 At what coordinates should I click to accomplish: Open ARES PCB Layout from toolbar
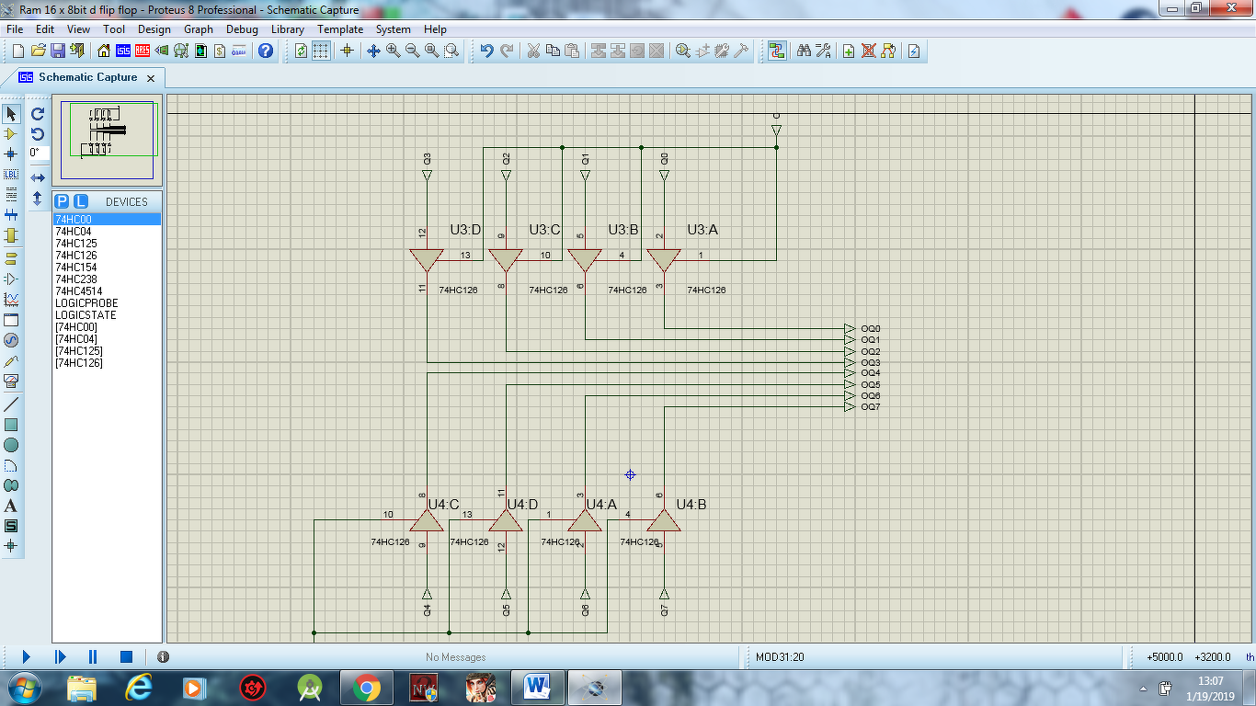pos(143,51)
